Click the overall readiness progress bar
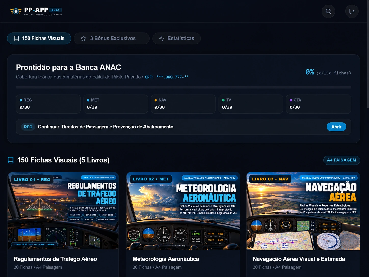This screenshot has width=369, height=277. 183,87
